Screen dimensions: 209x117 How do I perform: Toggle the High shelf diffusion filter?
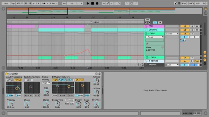click(x=55, y=80)
